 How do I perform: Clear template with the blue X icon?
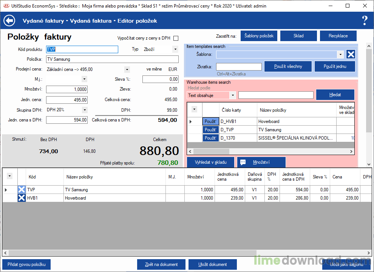point(351,54)
